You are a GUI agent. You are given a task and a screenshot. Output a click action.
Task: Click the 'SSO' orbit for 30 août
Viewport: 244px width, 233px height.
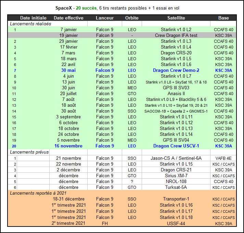click(132, 111)
